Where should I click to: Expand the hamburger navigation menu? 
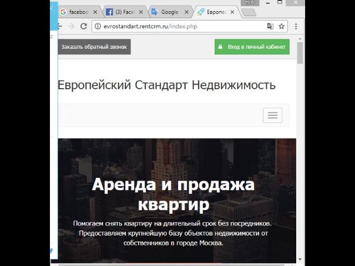click(x=273, y=115)
